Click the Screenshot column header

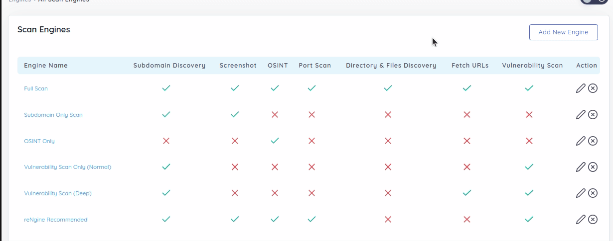tap(238, 66)
